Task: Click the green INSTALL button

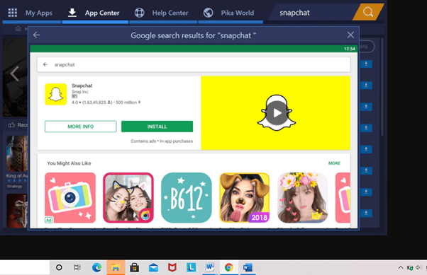Action: point(157,127)
